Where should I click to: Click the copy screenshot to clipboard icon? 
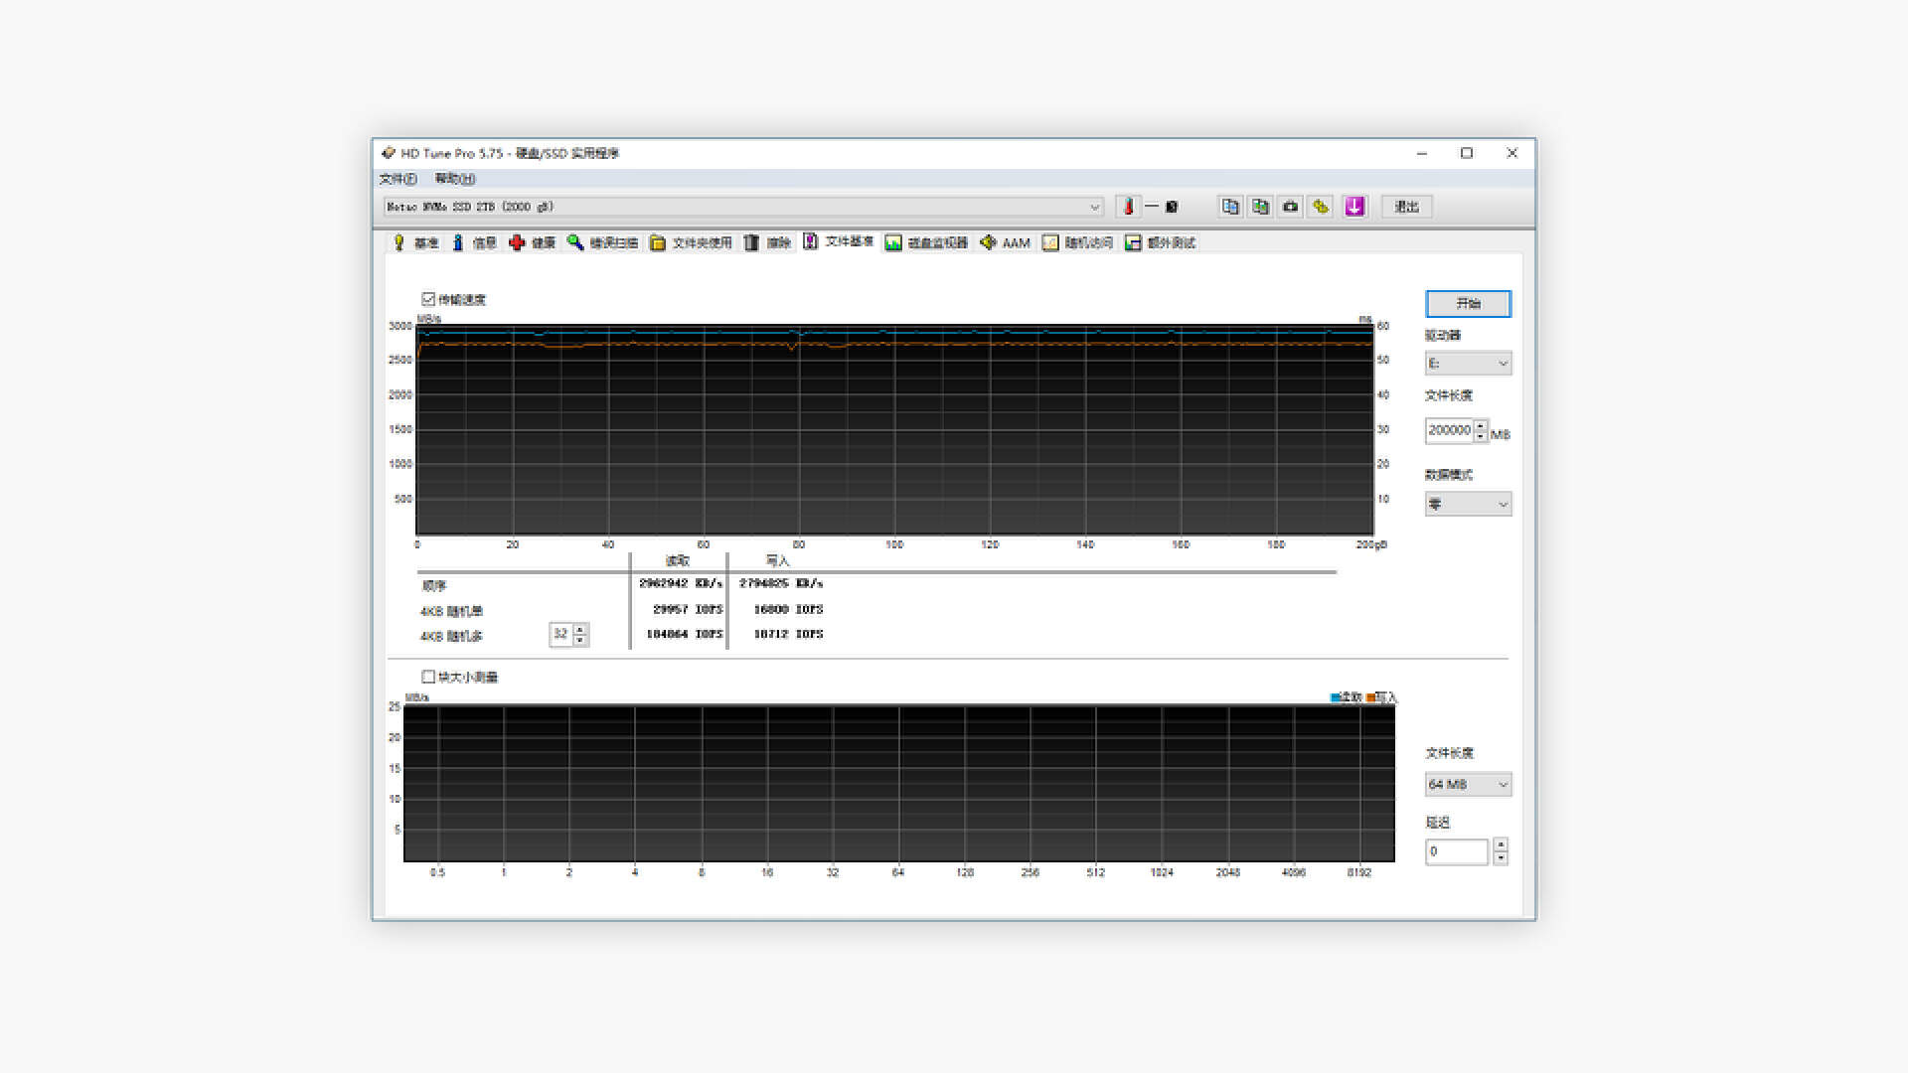(x=1260, y=207)
